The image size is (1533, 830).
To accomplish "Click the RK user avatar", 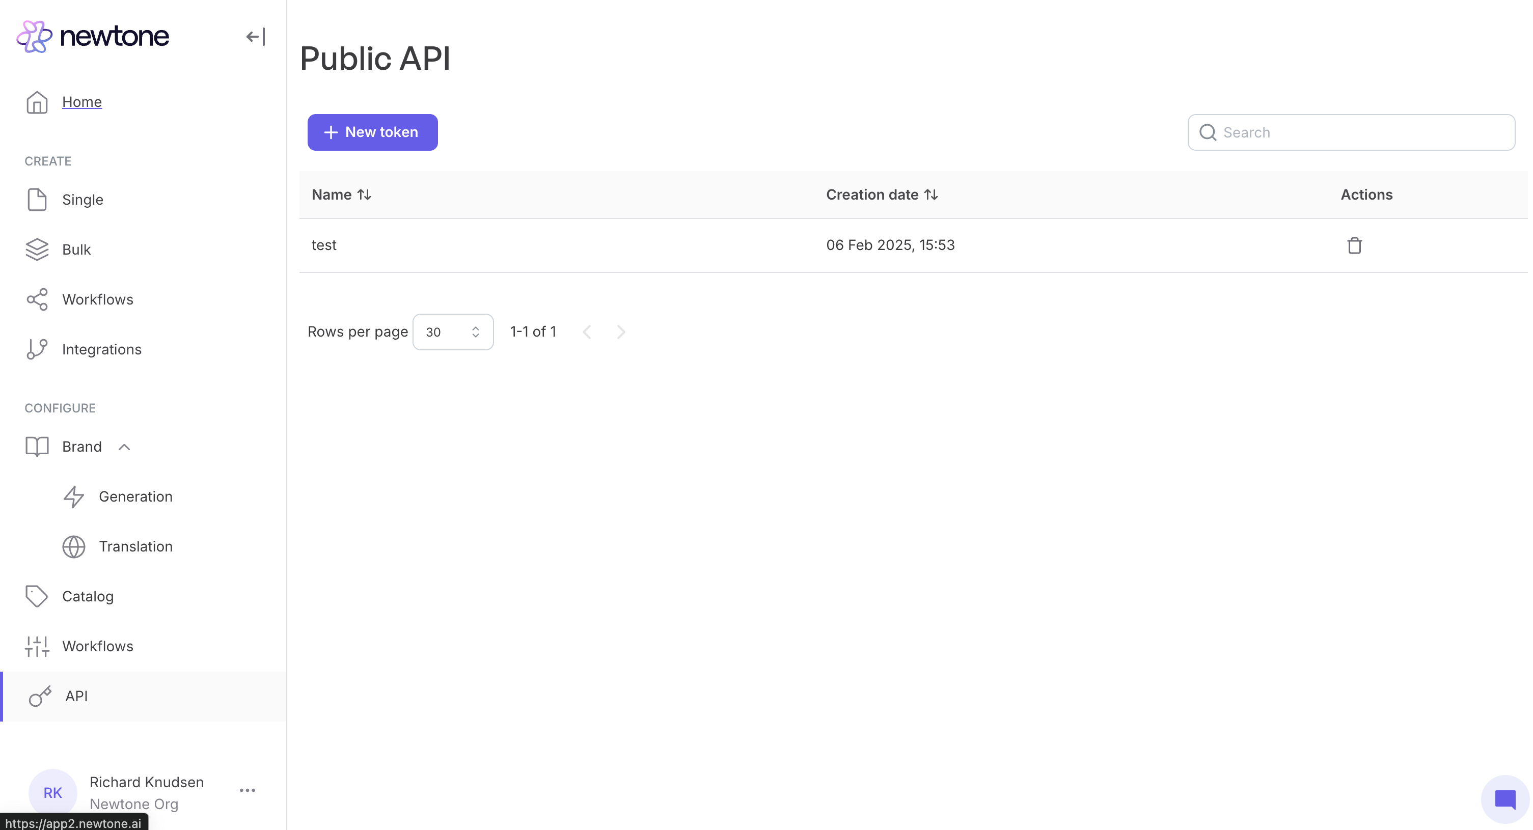I will click(x=52, y=792).
